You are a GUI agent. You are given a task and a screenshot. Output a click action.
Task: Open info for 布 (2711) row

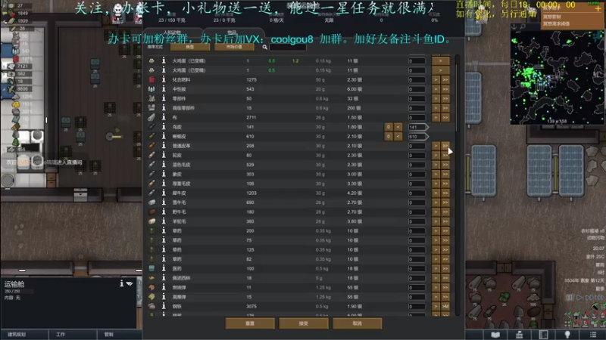(164, 117)
